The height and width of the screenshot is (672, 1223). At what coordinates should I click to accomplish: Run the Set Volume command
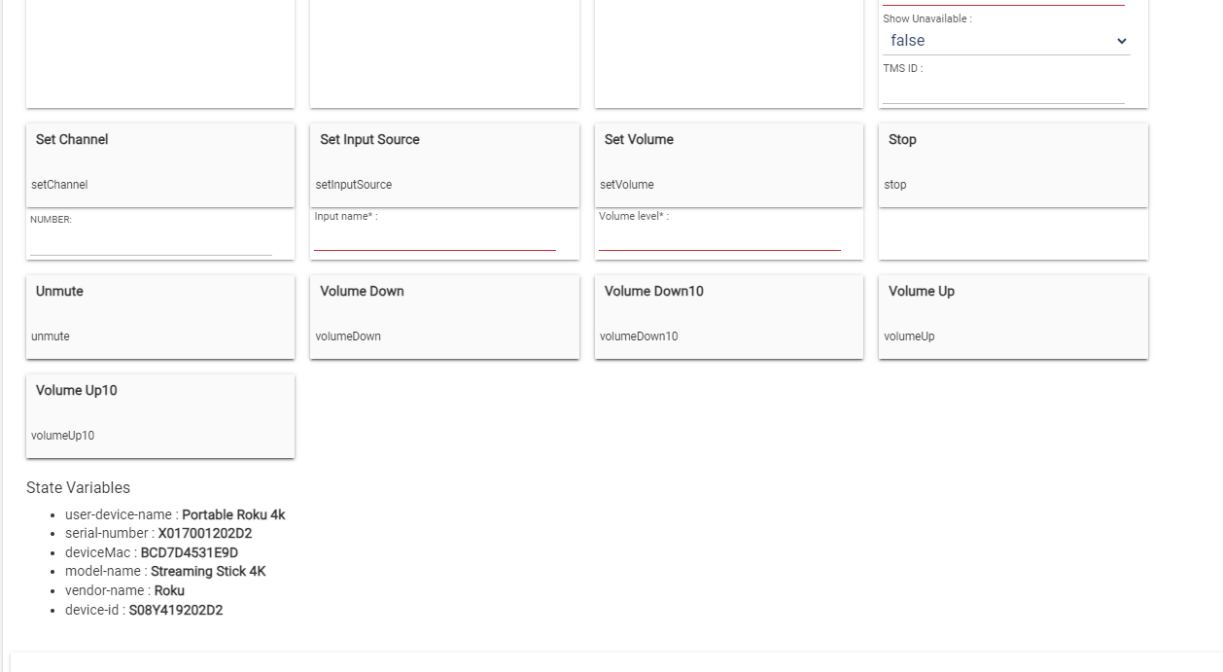coord(728,163)
